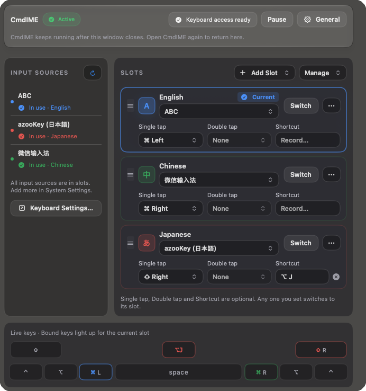Grab the drag handle of English slot
The height and width of the screenshot is (391, 366).
tap(131, 106)
